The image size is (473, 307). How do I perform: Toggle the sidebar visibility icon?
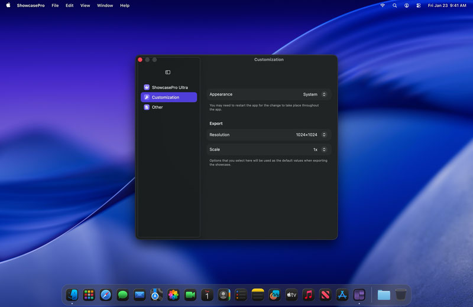point(168,73)
